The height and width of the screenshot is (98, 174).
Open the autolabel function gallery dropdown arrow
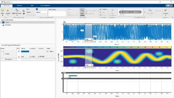coord(144,12)
